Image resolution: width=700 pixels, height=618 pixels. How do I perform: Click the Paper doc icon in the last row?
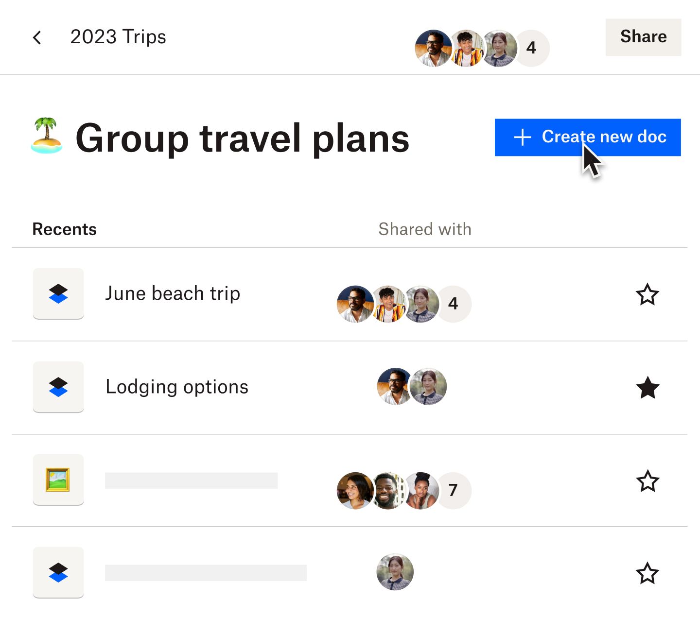58,572
